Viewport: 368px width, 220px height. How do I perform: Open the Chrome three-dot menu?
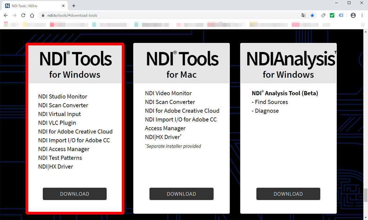coord(362,15)
